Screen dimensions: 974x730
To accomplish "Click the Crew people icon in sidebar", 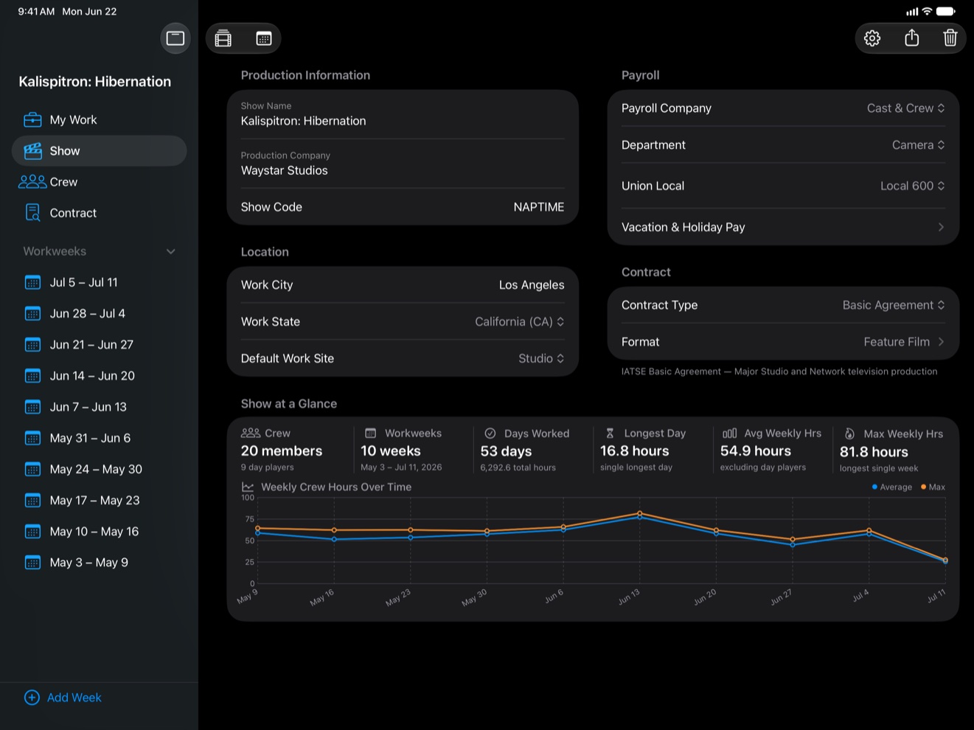I will click(x=32, y=181).
